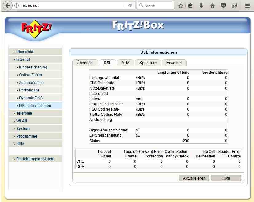Open the bookmarks list icon
The image size is (254, 202).
click(190, 6)
